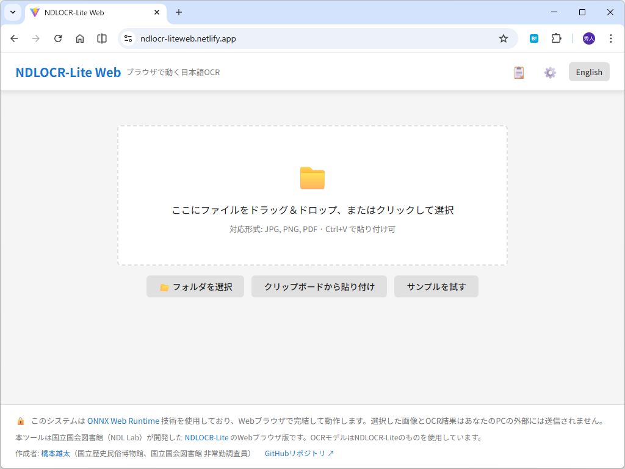This screenshot has width=625, height=469.
Task: Open the Chrome three-dot menu
Action: 611,38
